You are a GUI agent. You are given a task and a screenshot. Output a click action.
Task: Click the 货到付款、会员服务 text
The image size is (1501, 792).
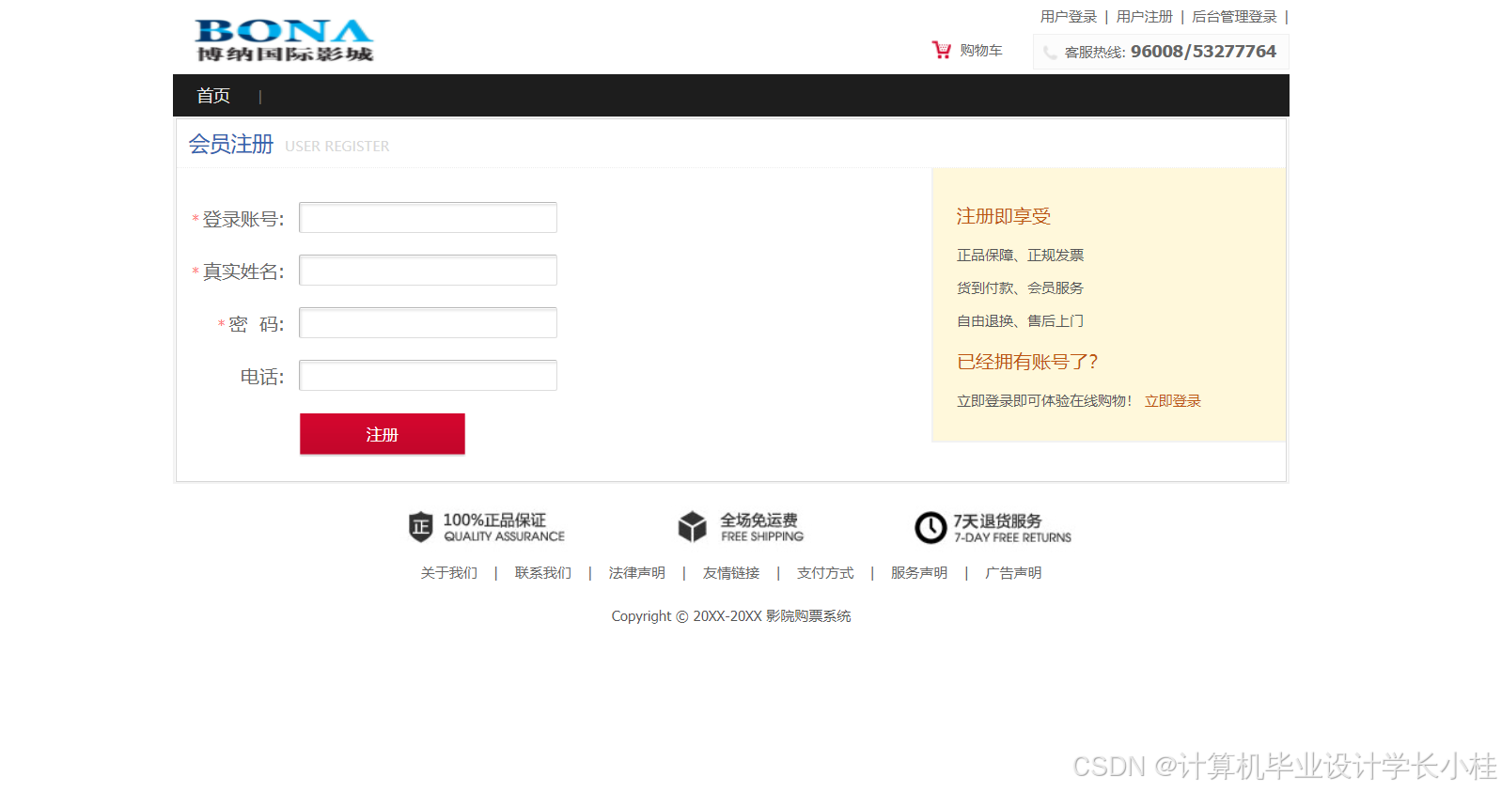coord(1020,288)
